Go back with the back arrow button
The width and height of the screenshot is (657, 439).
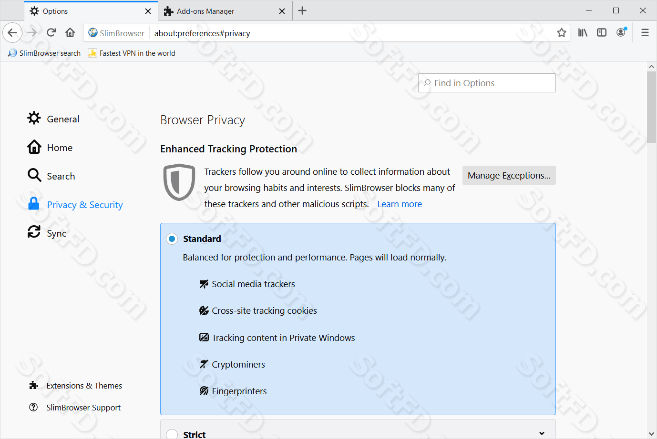click(12, 33)
